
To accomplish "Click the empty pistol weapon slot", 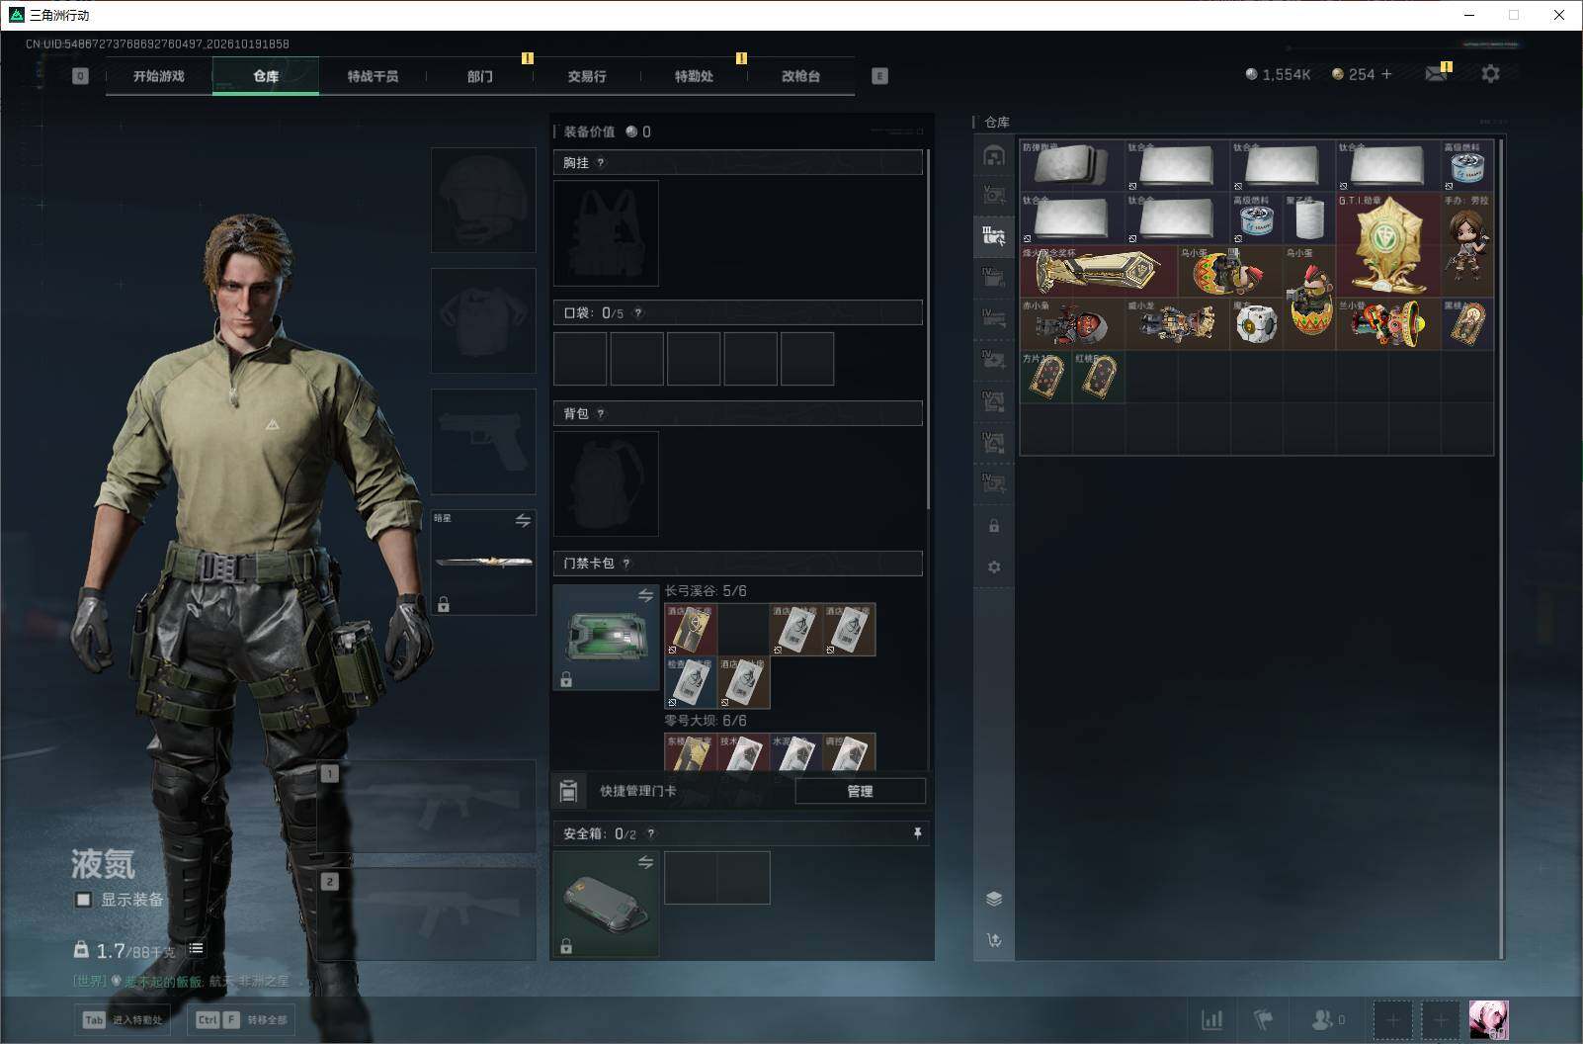I will click(483, 441).
